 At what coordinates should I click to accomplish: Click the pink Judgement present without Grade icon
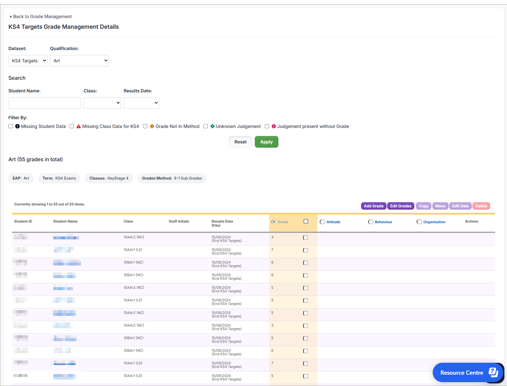tap(274, 126)
